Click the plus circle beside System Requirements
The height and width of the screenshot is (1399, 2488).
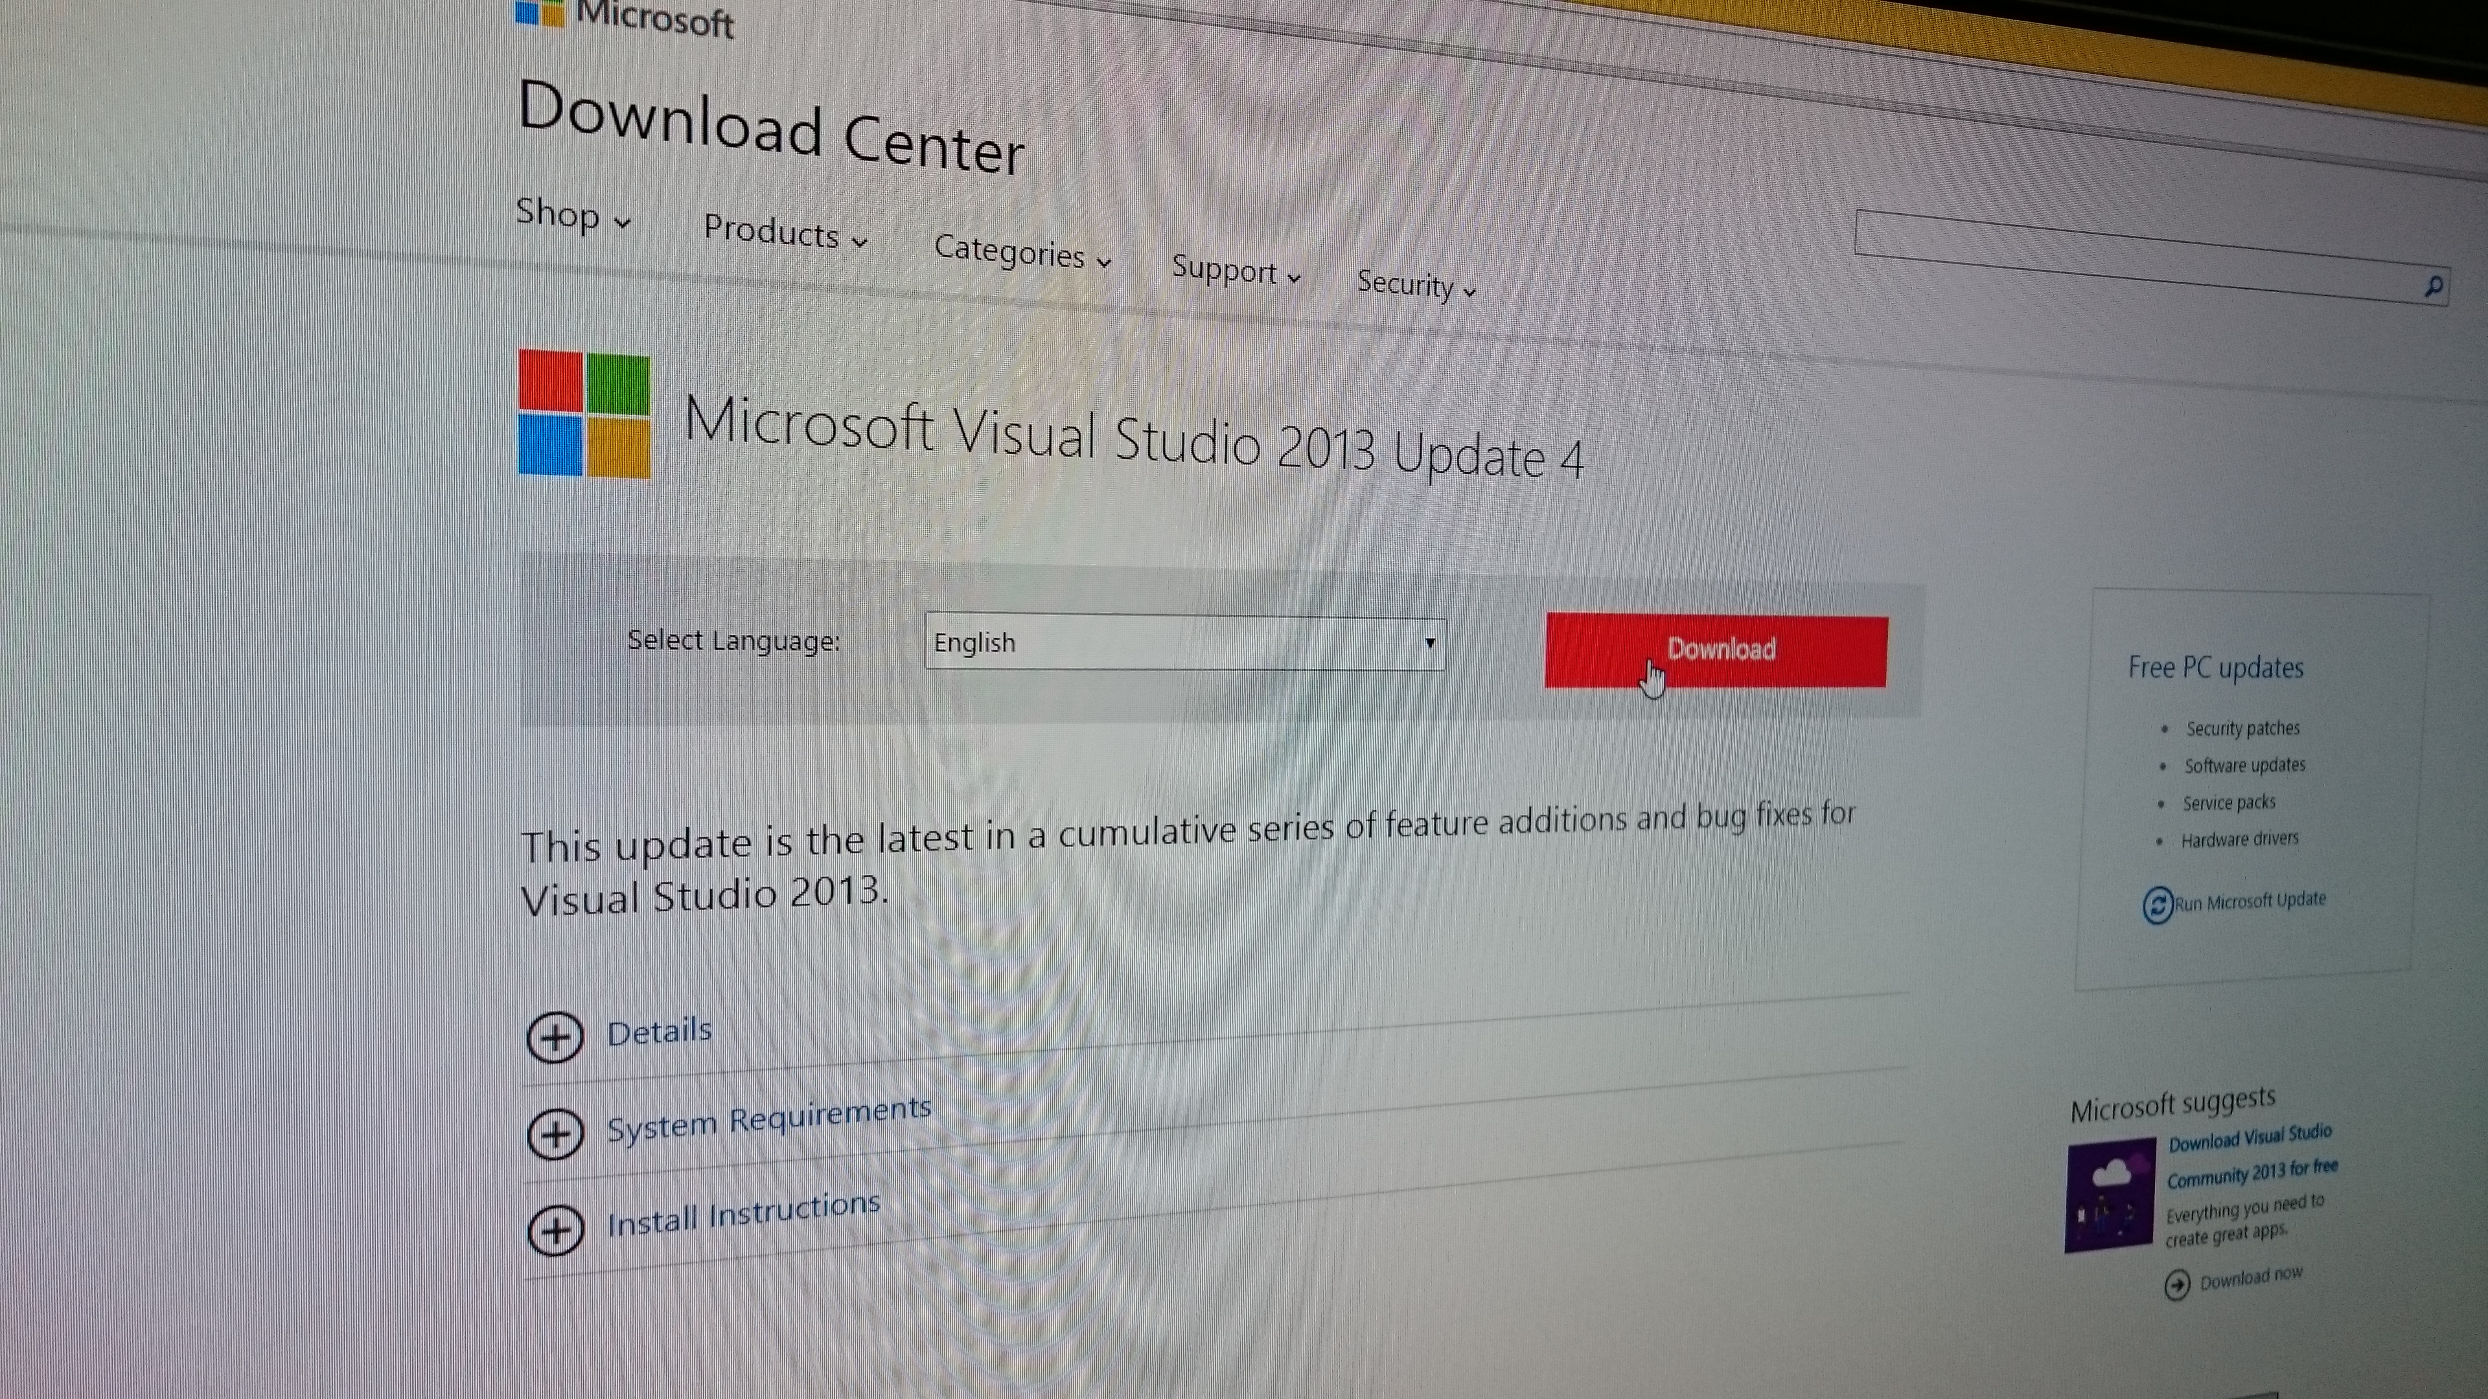(x=555, y=1133)
